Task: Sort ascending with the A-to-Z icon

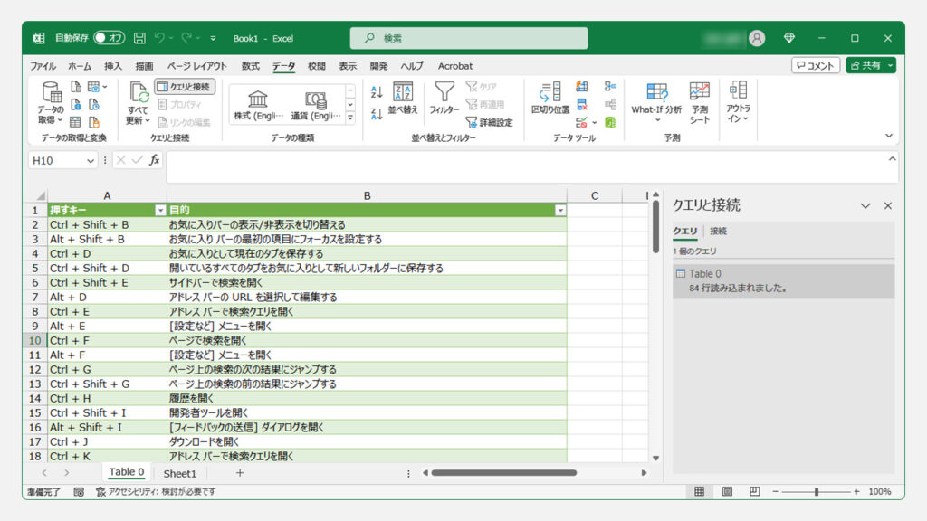Action: pyautogui.click(x=377, y=92)
